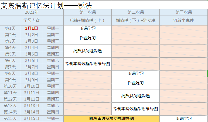Select the 学习内容 header cell
This screenshot has width=208, height=122.
pyautogui.click(x=32, y=20)
